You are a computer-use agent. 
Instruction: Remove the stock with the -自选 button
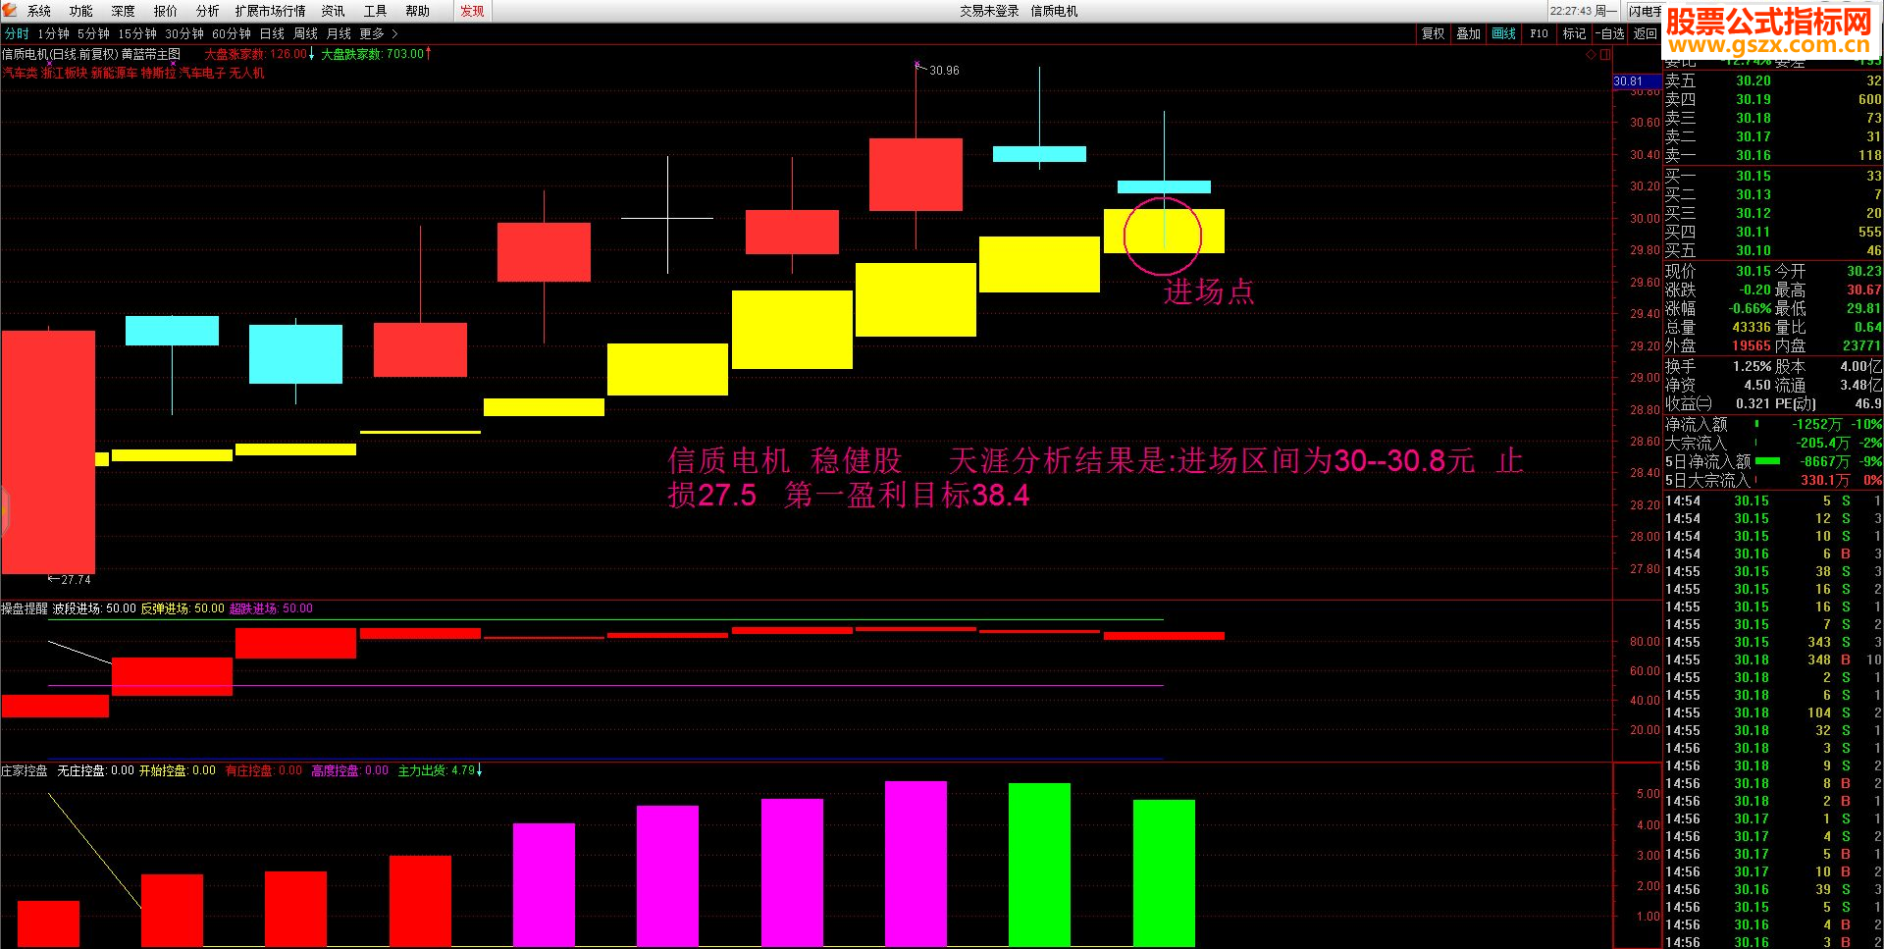[x=1610, y=33]
